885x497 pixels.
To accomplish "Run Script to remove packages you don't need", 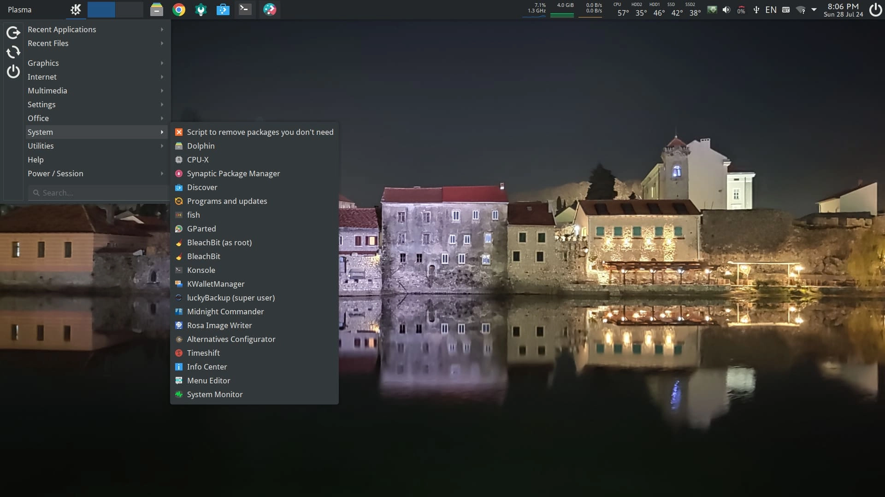I will (x=254, y=132).
